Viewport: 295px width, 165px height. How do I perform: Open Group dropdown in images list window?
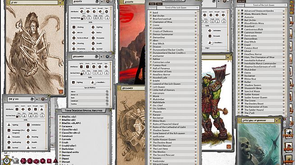(178, 8)
